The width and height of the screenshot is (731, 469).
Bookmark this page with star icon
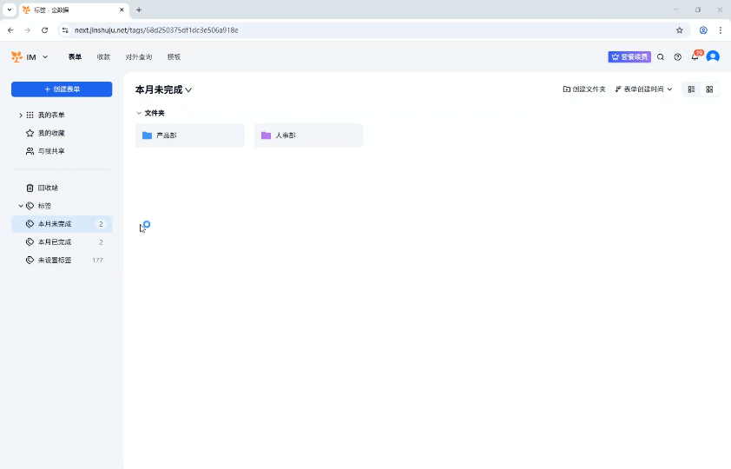(680, 30)
